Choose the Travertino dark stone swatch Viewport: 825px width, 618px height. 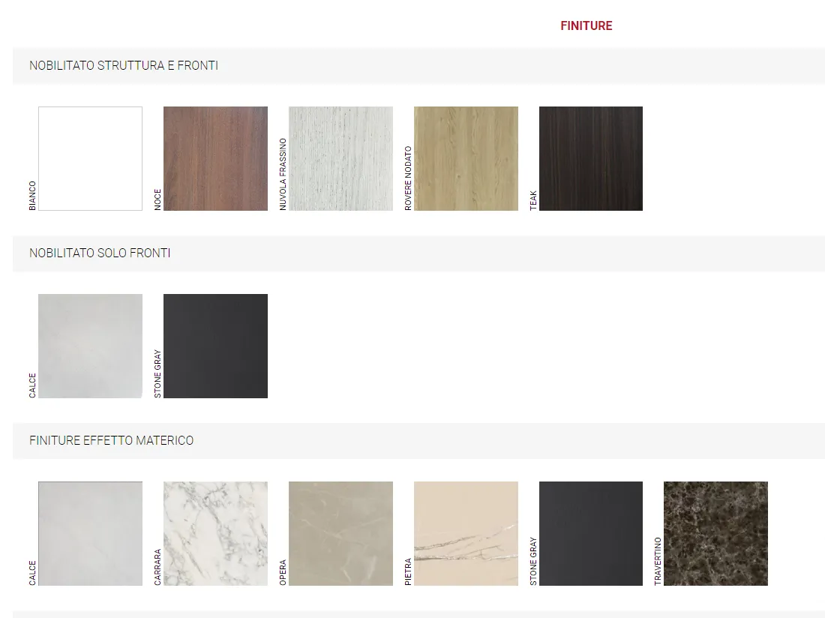(715, 533)
